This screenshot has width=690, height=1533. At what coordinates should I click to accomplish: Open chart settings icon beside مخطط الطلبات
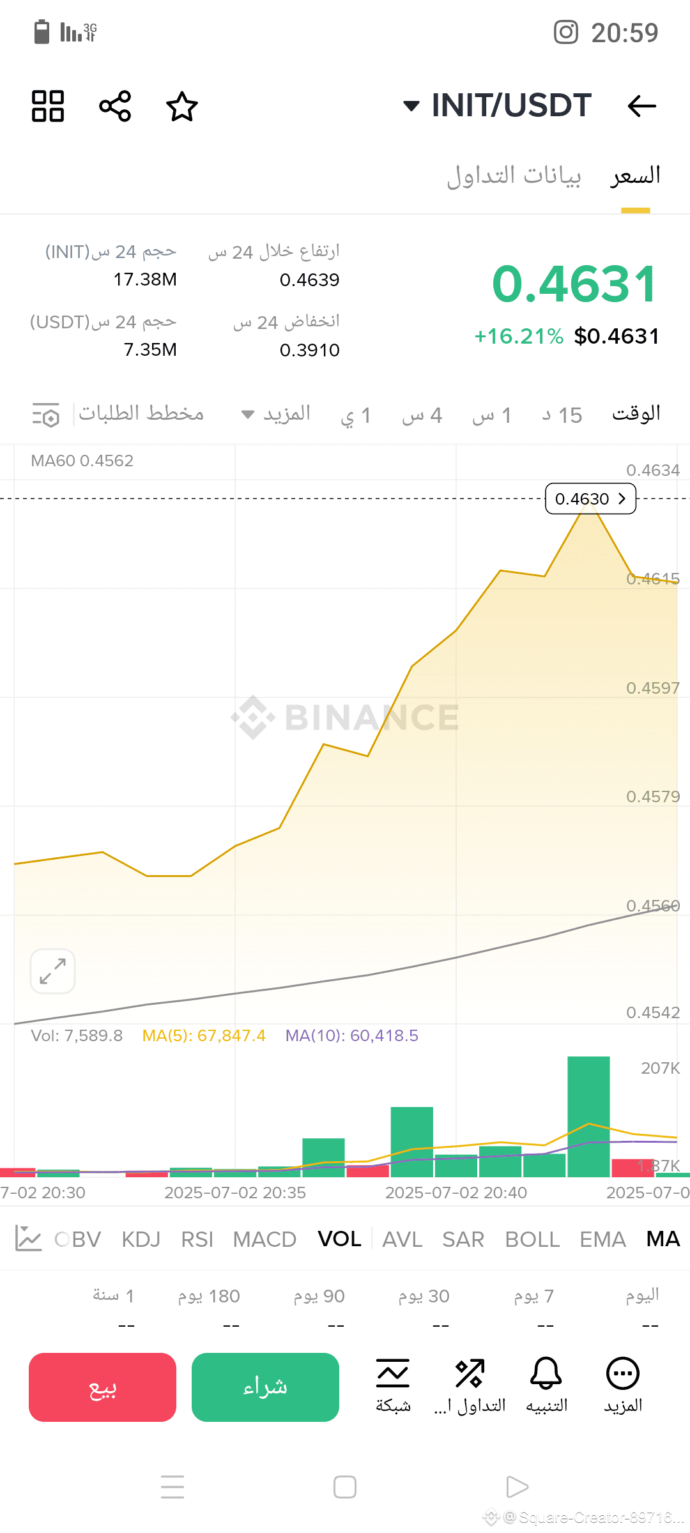click(46, 415)
